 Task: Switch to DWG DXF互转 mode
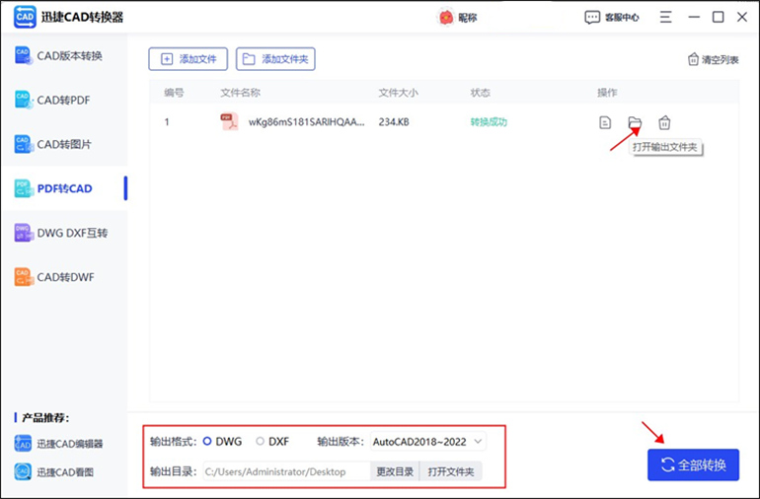coord(64,233)
